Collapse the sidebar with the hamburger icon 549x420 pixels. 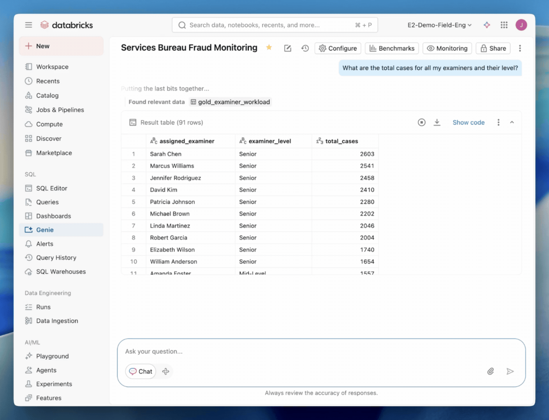point(28,24)
